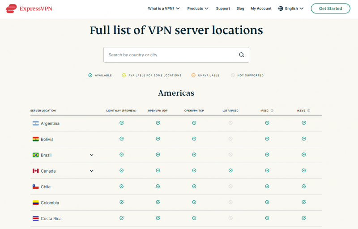Click the Bolivia flag icon

pyautogui.click(x=36, y=139)
